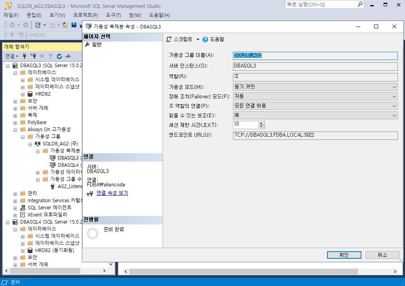Viewport: 405px width, 286px height.
Task: Click the 빠른 실행 search box
Action: point(321,4)
